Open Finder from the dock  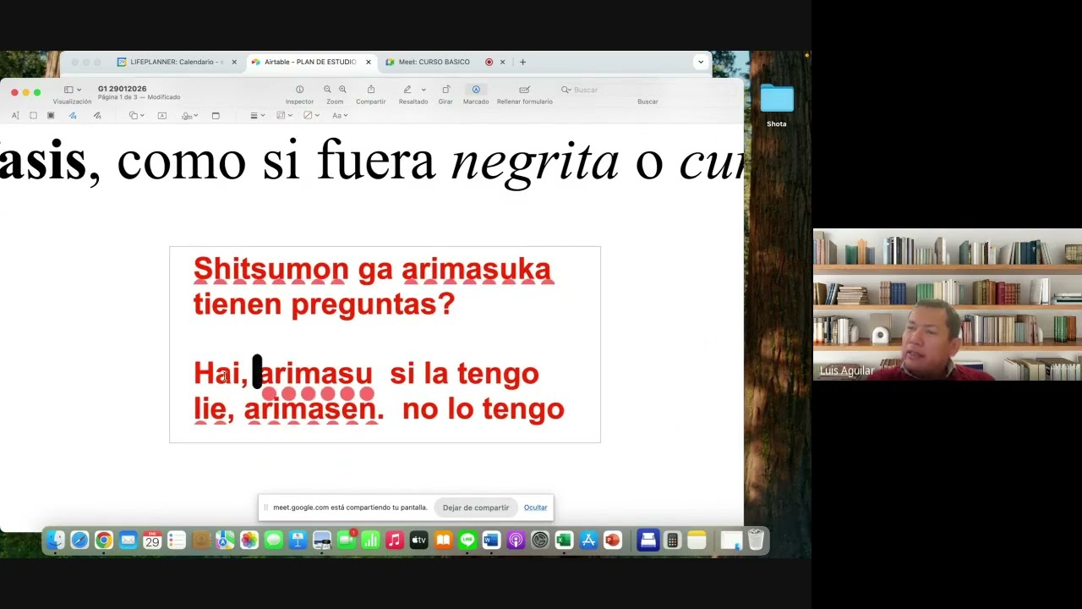55,540
